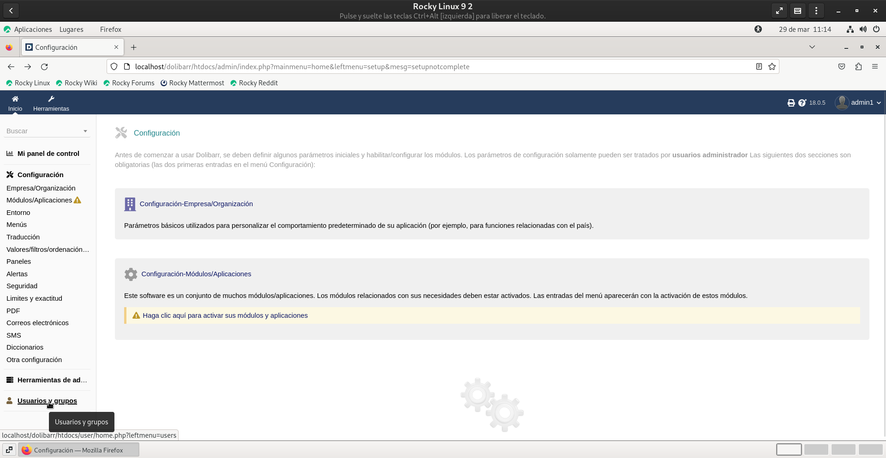Screen dimensions: 886x458
Task: Open Módulos/Aplicaciones in the sidebar
Action: pyautogui.click(x=39, y=200)
